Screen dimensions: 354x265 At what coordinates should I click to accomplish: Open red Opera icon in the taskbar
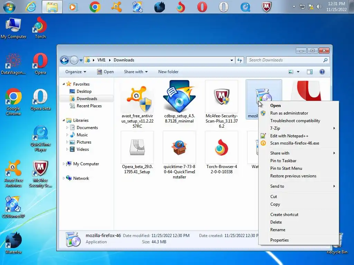tap(202, 7)
